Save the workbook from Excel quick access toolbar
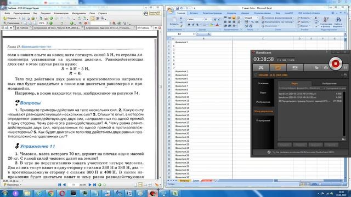 click(177, 8)
